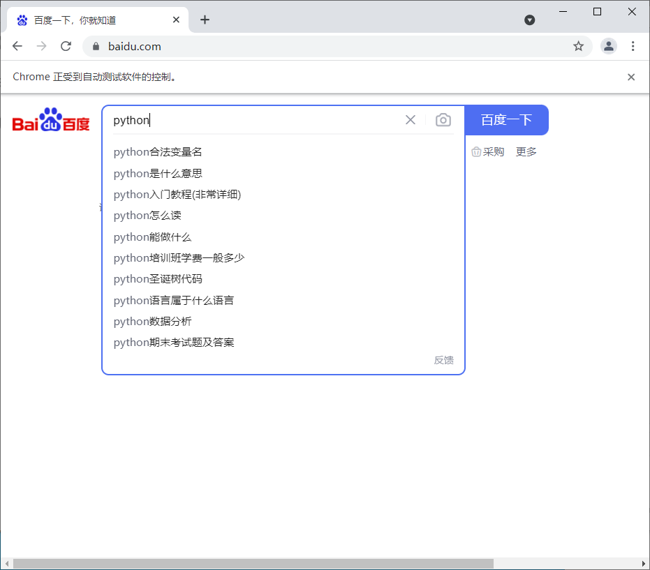Open the browser profile avatar icon
650x570 pixels.
[608, 46]
